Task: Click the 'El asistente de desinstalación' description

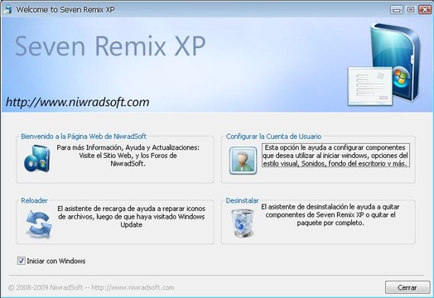Action: 330,215
